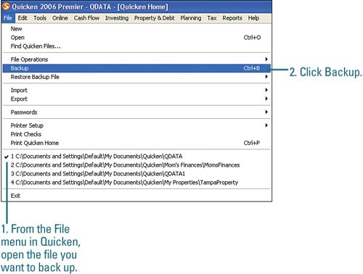Open the Help menu
363x274 pixels.
(x=253, y=18)
